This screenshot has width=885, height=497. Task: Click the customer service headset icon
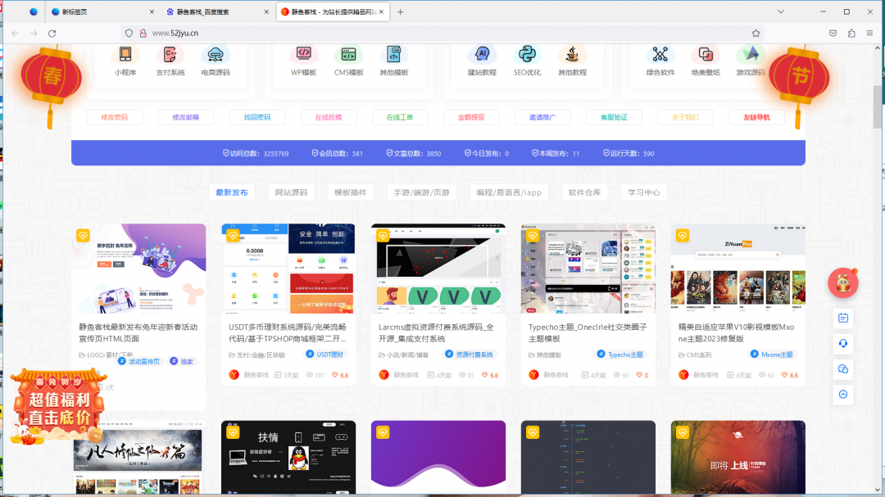843,343
